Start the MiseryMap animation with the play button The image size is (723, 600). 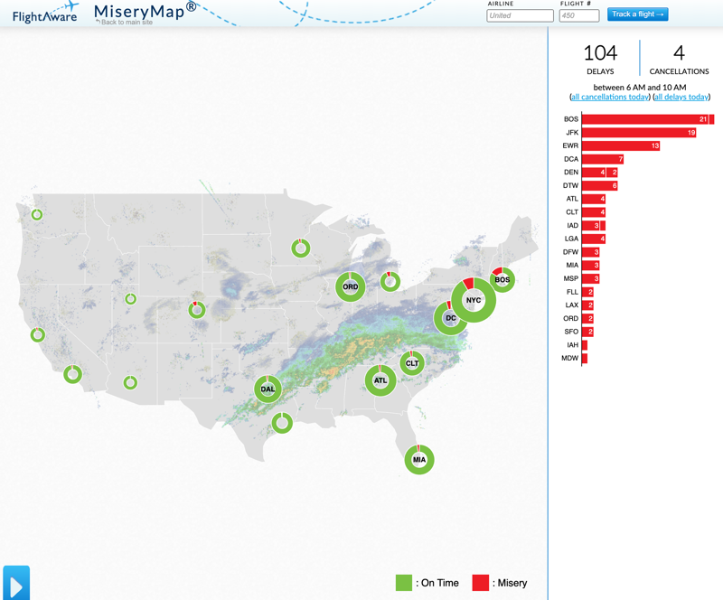coord(16,583)
